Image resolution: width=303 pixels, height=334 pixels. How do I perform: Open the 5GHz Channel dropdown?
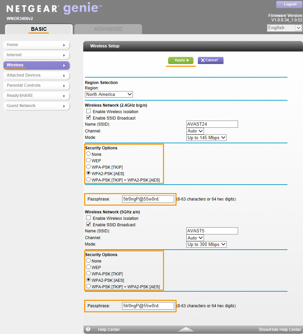(195, 238)
